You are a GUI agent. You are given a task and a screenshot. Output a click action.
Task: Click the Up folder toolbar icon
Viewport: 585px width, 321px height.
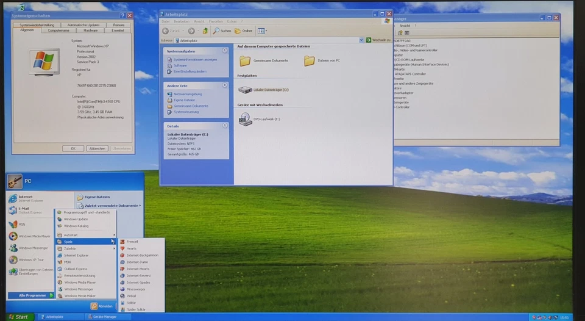(x=205, y=31)
